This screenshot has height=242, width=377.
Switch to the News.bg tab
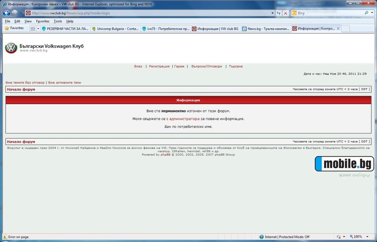point(266,28)
